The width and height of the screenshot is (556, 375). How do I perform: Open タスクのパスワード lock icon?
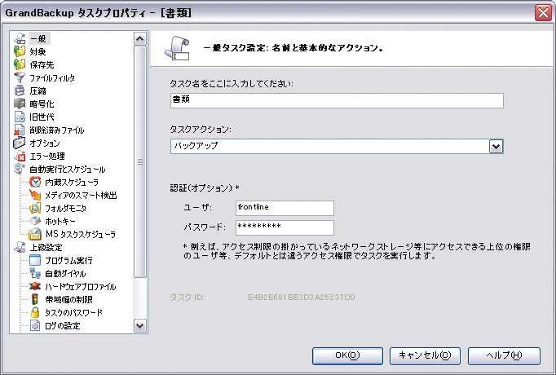click(x=35, y=312)
